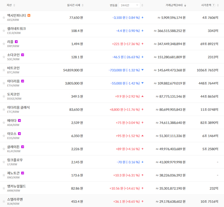The width and height of the screenshot is (224, 207).
Task: Click the orange badge next to 엑시인피니티
Action: pos(29,15)
